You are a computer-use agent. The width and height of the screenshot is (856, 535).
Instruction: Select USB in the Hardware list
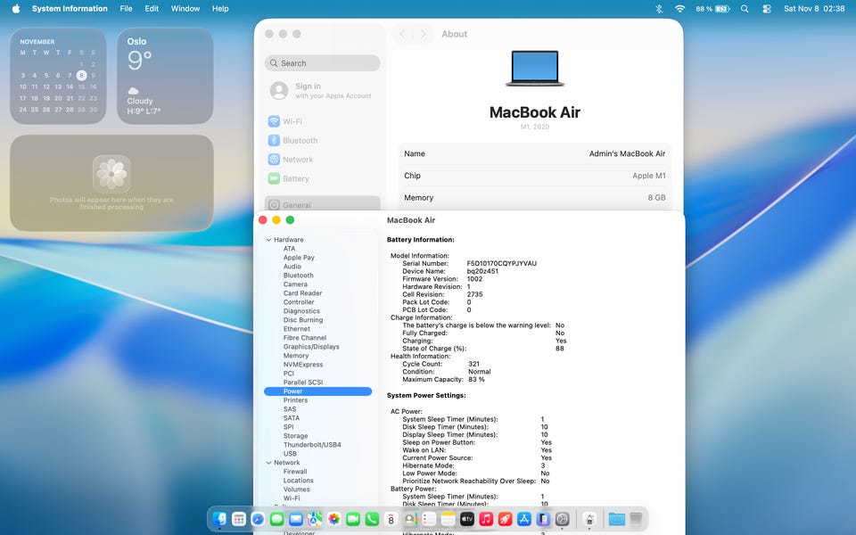pos(290,454)
